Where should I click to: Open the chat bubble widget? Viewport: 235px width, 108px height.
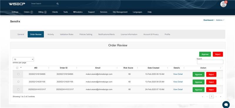pos(226,104)
